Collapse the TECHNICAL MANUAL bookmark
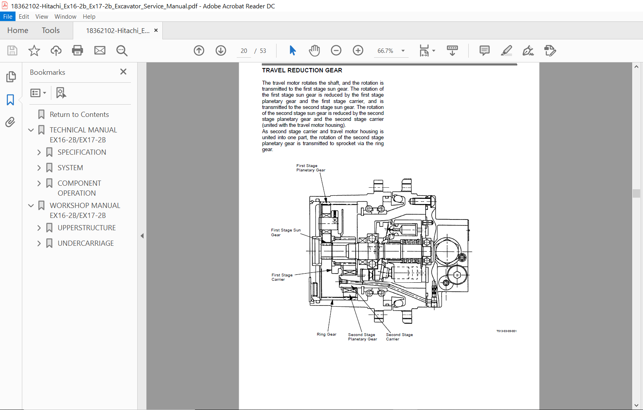643x410 pixels. coord(31,130)
